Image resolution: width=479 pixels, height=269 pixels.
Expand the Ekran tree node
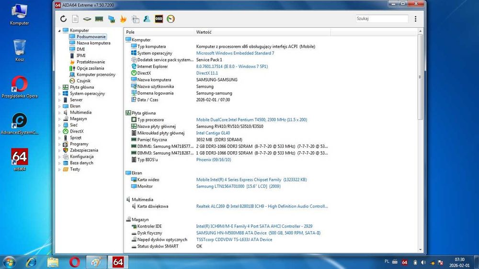pos(59,106)
